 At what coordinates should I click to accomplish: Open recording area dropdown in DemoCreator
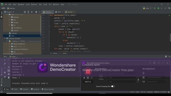[x=123, y=73]
